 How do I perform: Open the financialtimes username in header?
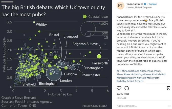[x=135, y=4]
